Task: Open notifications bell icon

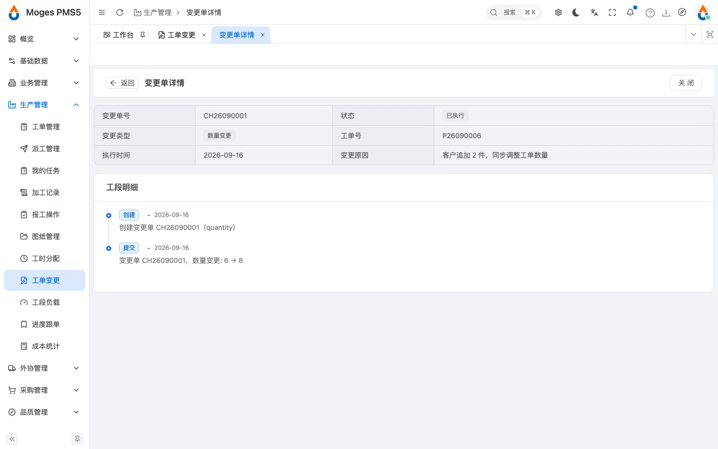Action: pyautogui.click(x=630, y=12)
